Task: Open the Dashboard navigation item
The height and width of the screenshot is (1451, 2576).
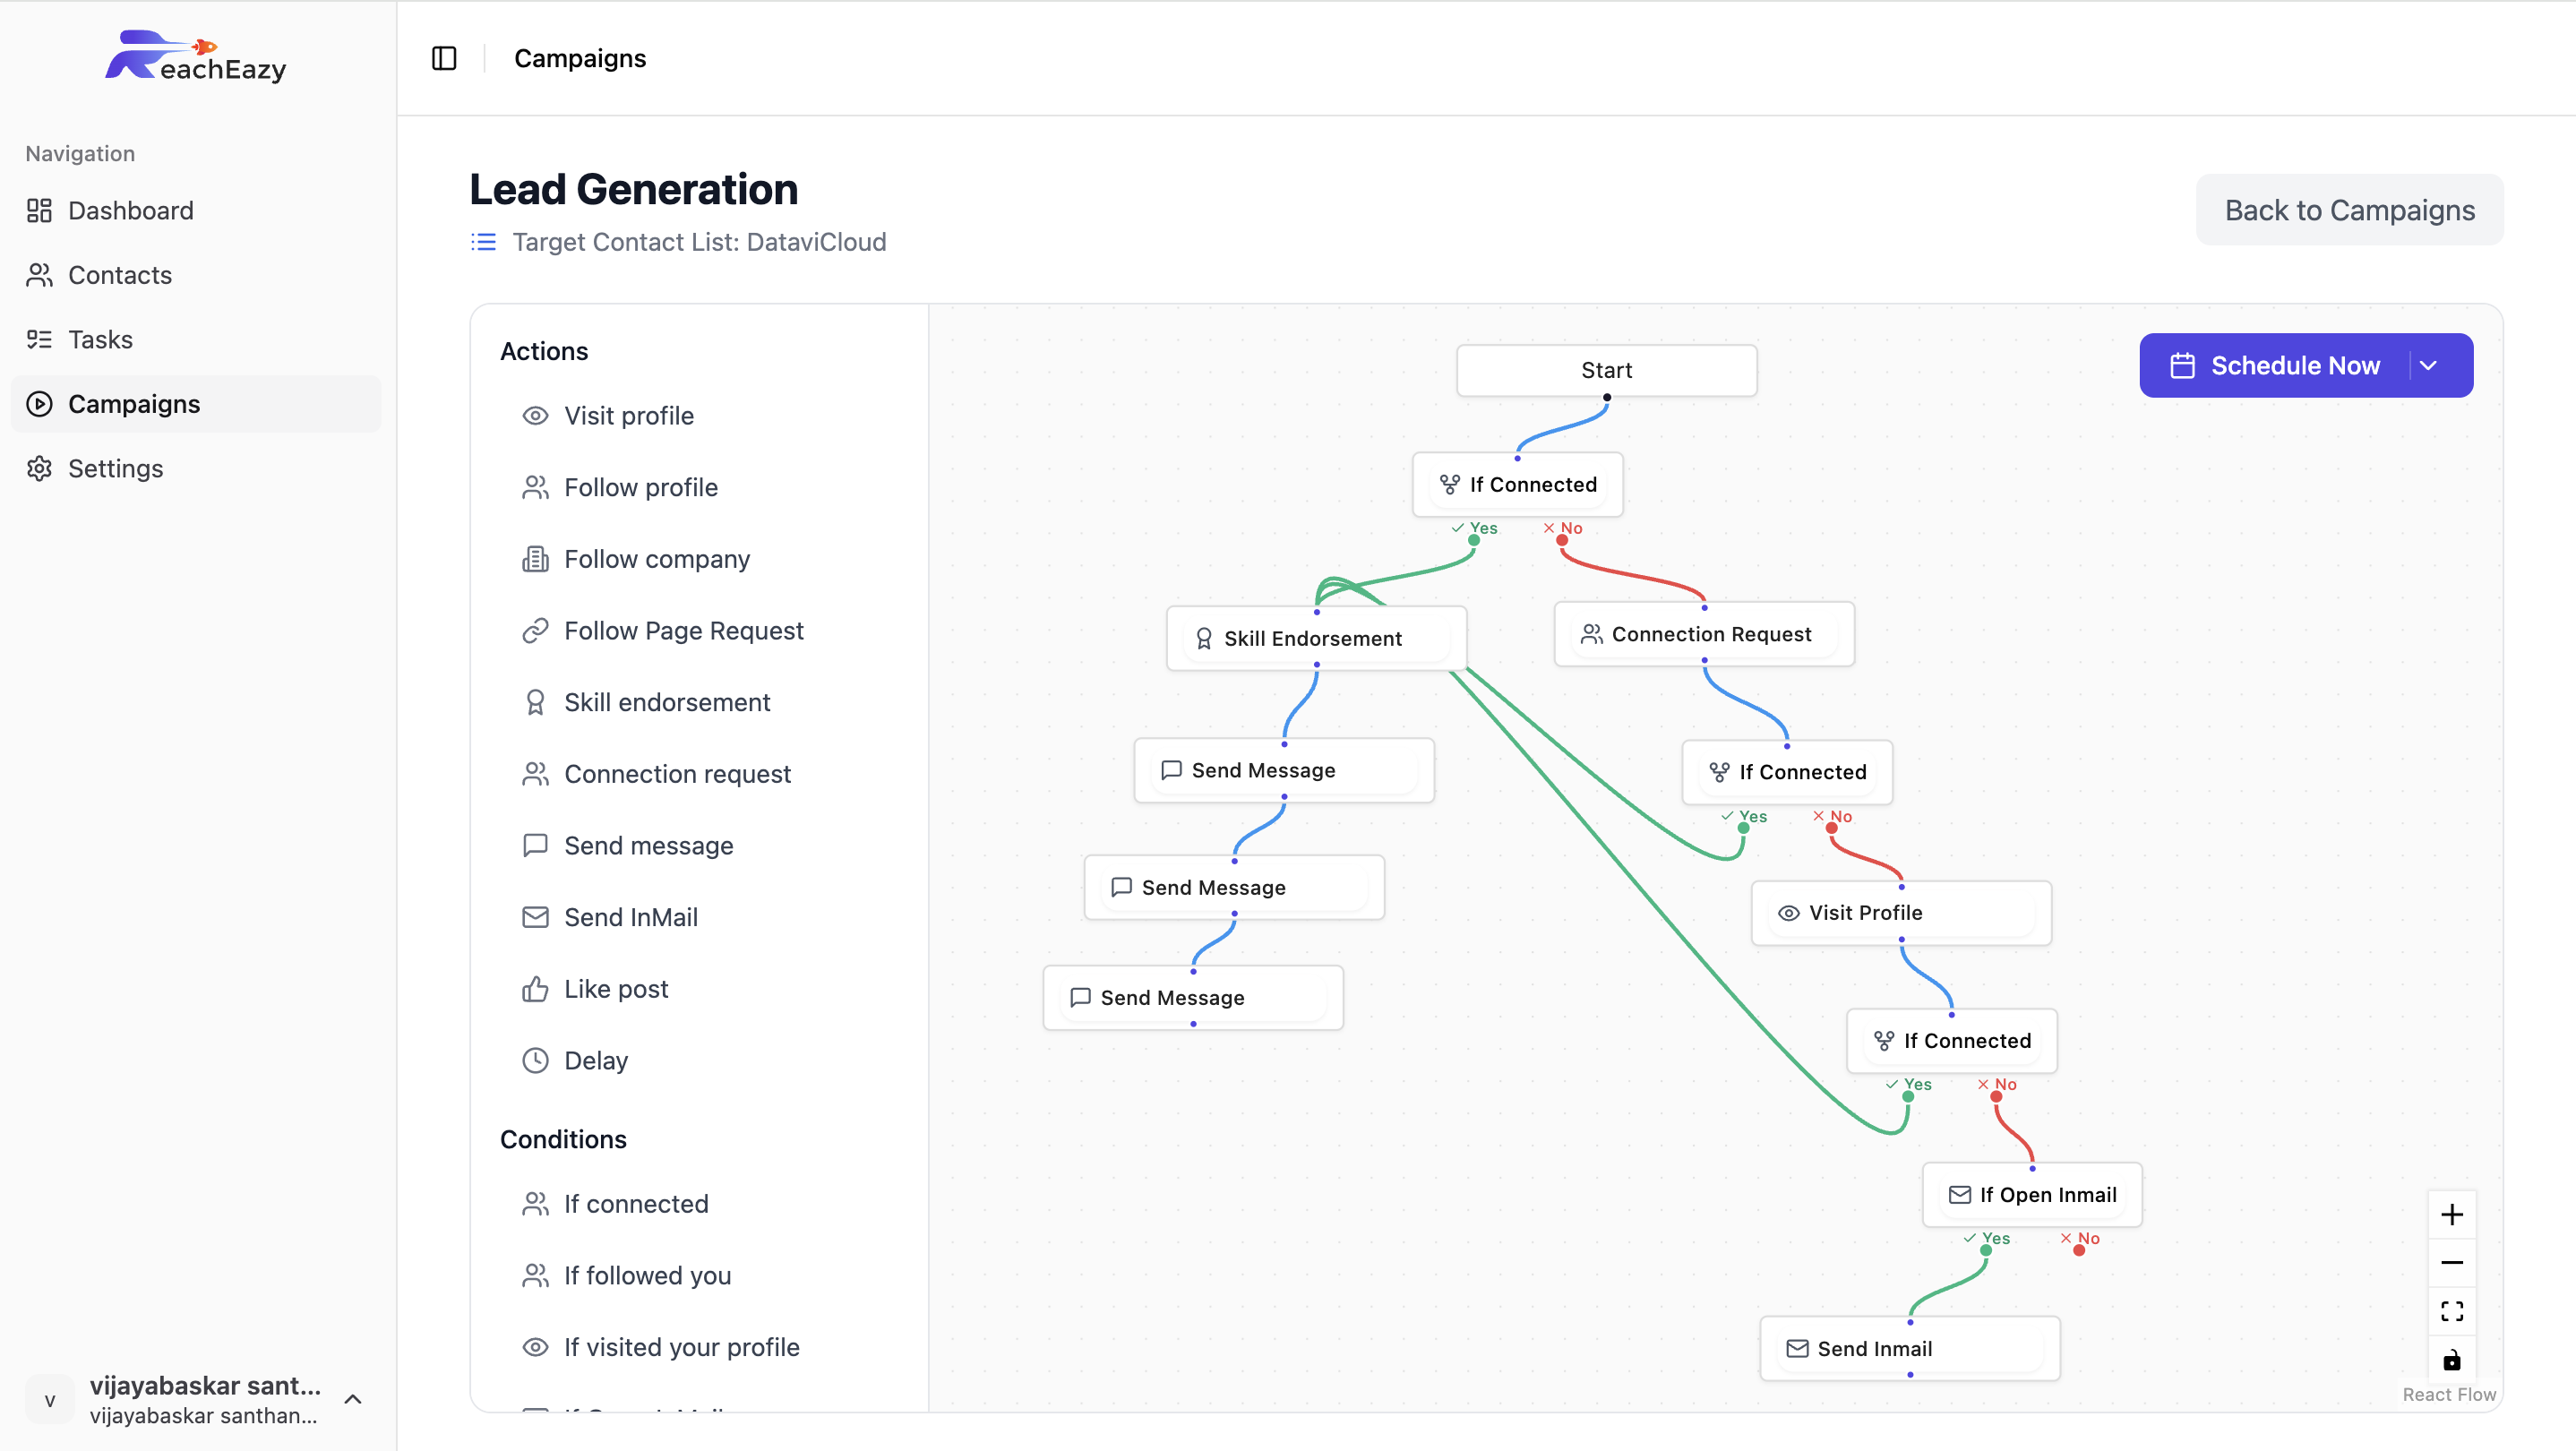Action: [x=130, y=211]
